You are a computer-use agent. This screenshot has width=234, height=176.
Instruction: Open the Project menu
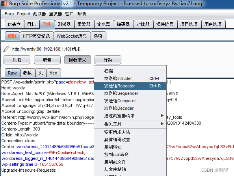click(23, 14)
